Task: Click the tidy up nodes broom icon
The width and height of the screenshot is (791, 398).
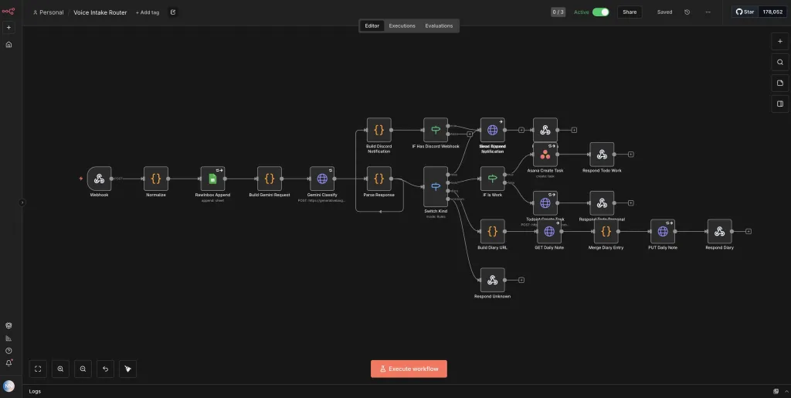Action: point(127,369)
